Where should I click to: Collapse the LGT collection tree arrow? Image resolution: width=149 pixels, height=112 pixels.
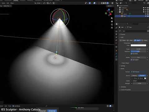[118, 12]
